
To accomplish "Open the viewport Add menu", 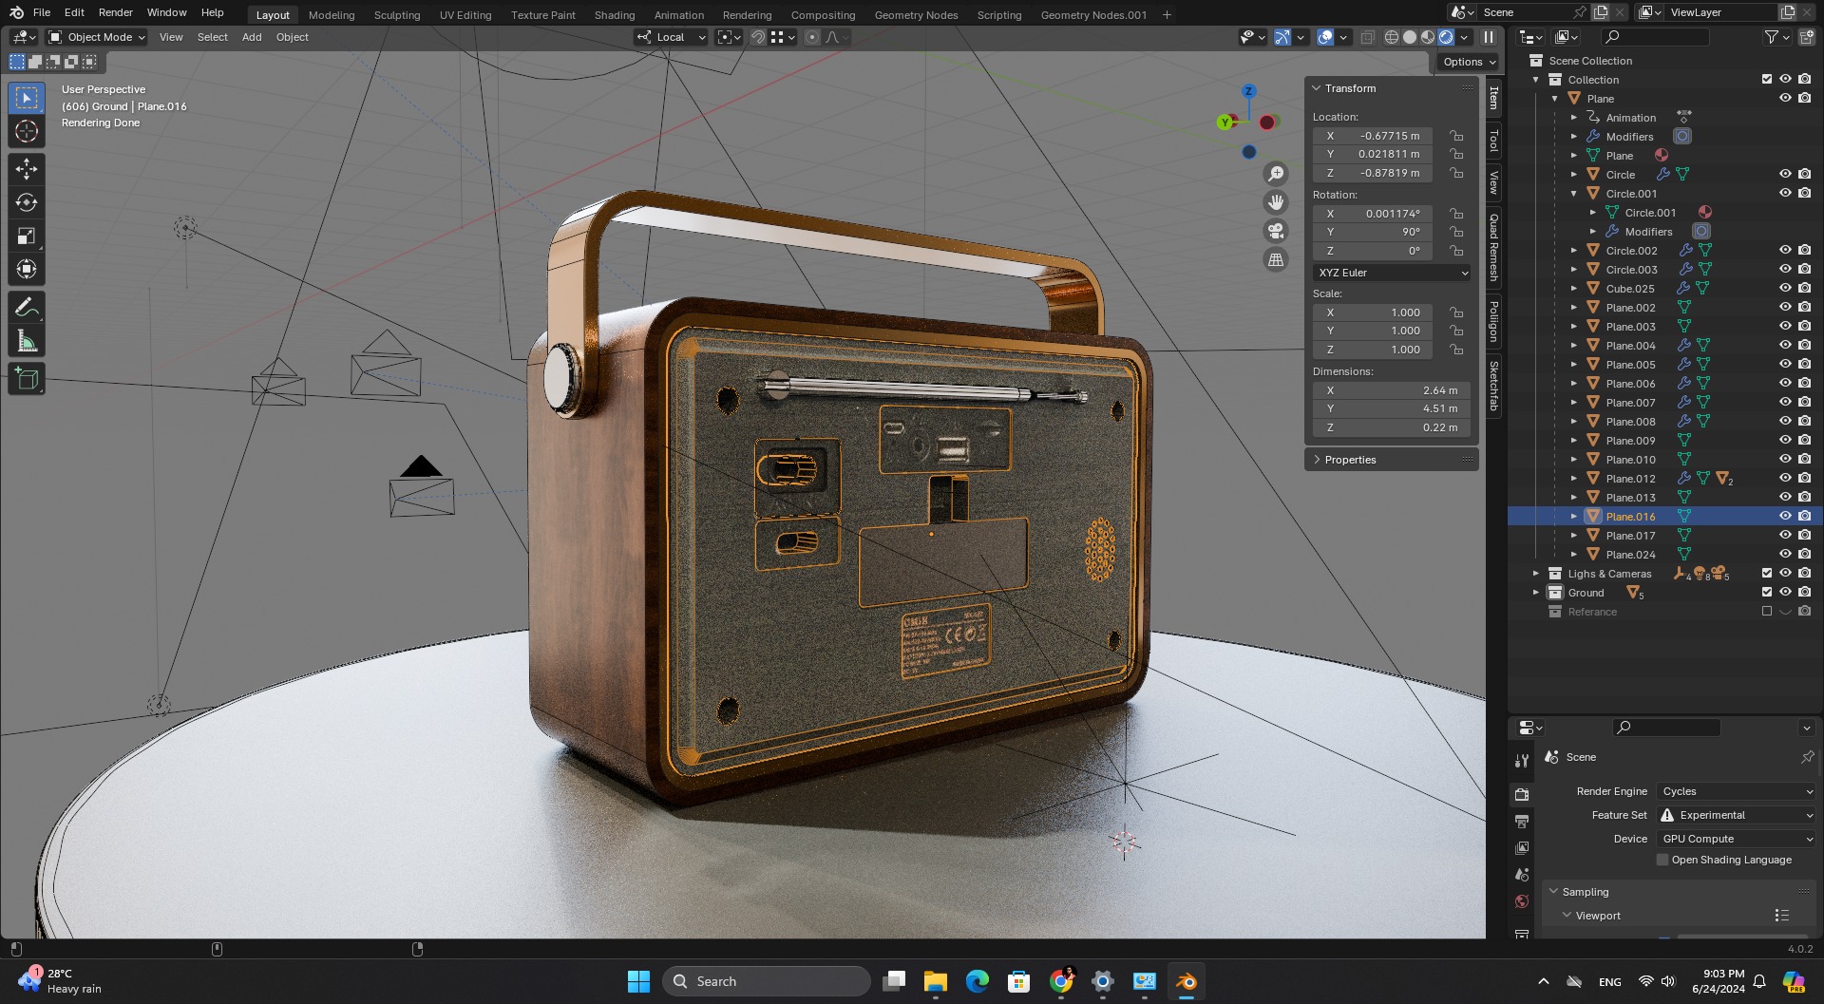I will point(252,37).
